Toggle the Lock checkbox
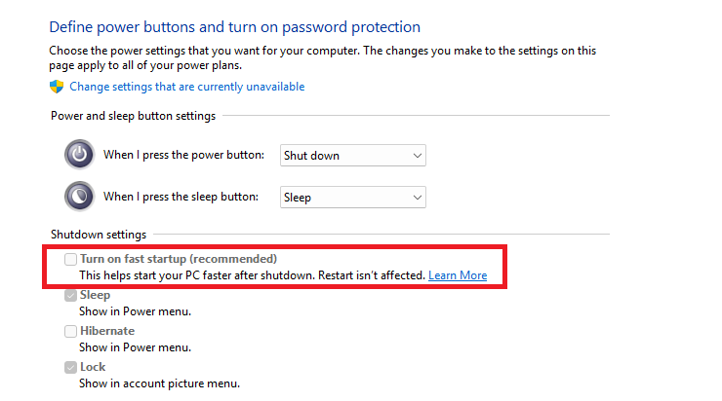This screenshot has height=401, width=722. tap(70, 367)
